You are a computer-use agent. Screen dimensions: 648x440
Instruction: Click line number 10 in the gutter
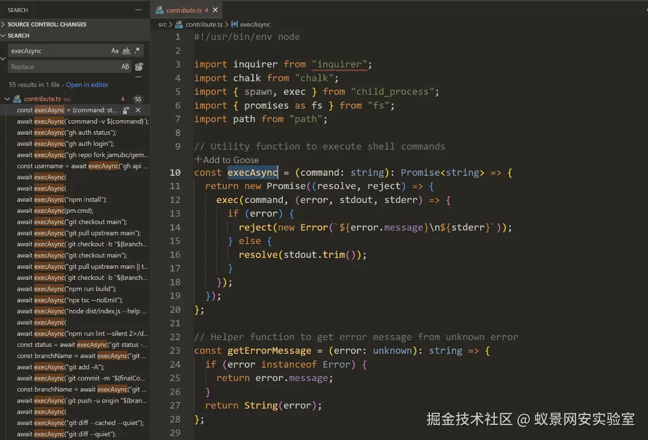175,173
